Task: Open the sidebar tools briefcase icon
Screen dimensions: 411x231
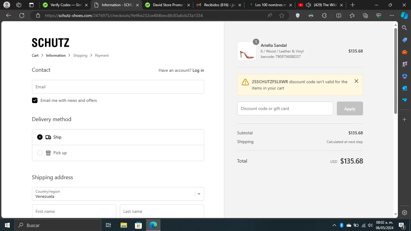Action: point(404,52)
